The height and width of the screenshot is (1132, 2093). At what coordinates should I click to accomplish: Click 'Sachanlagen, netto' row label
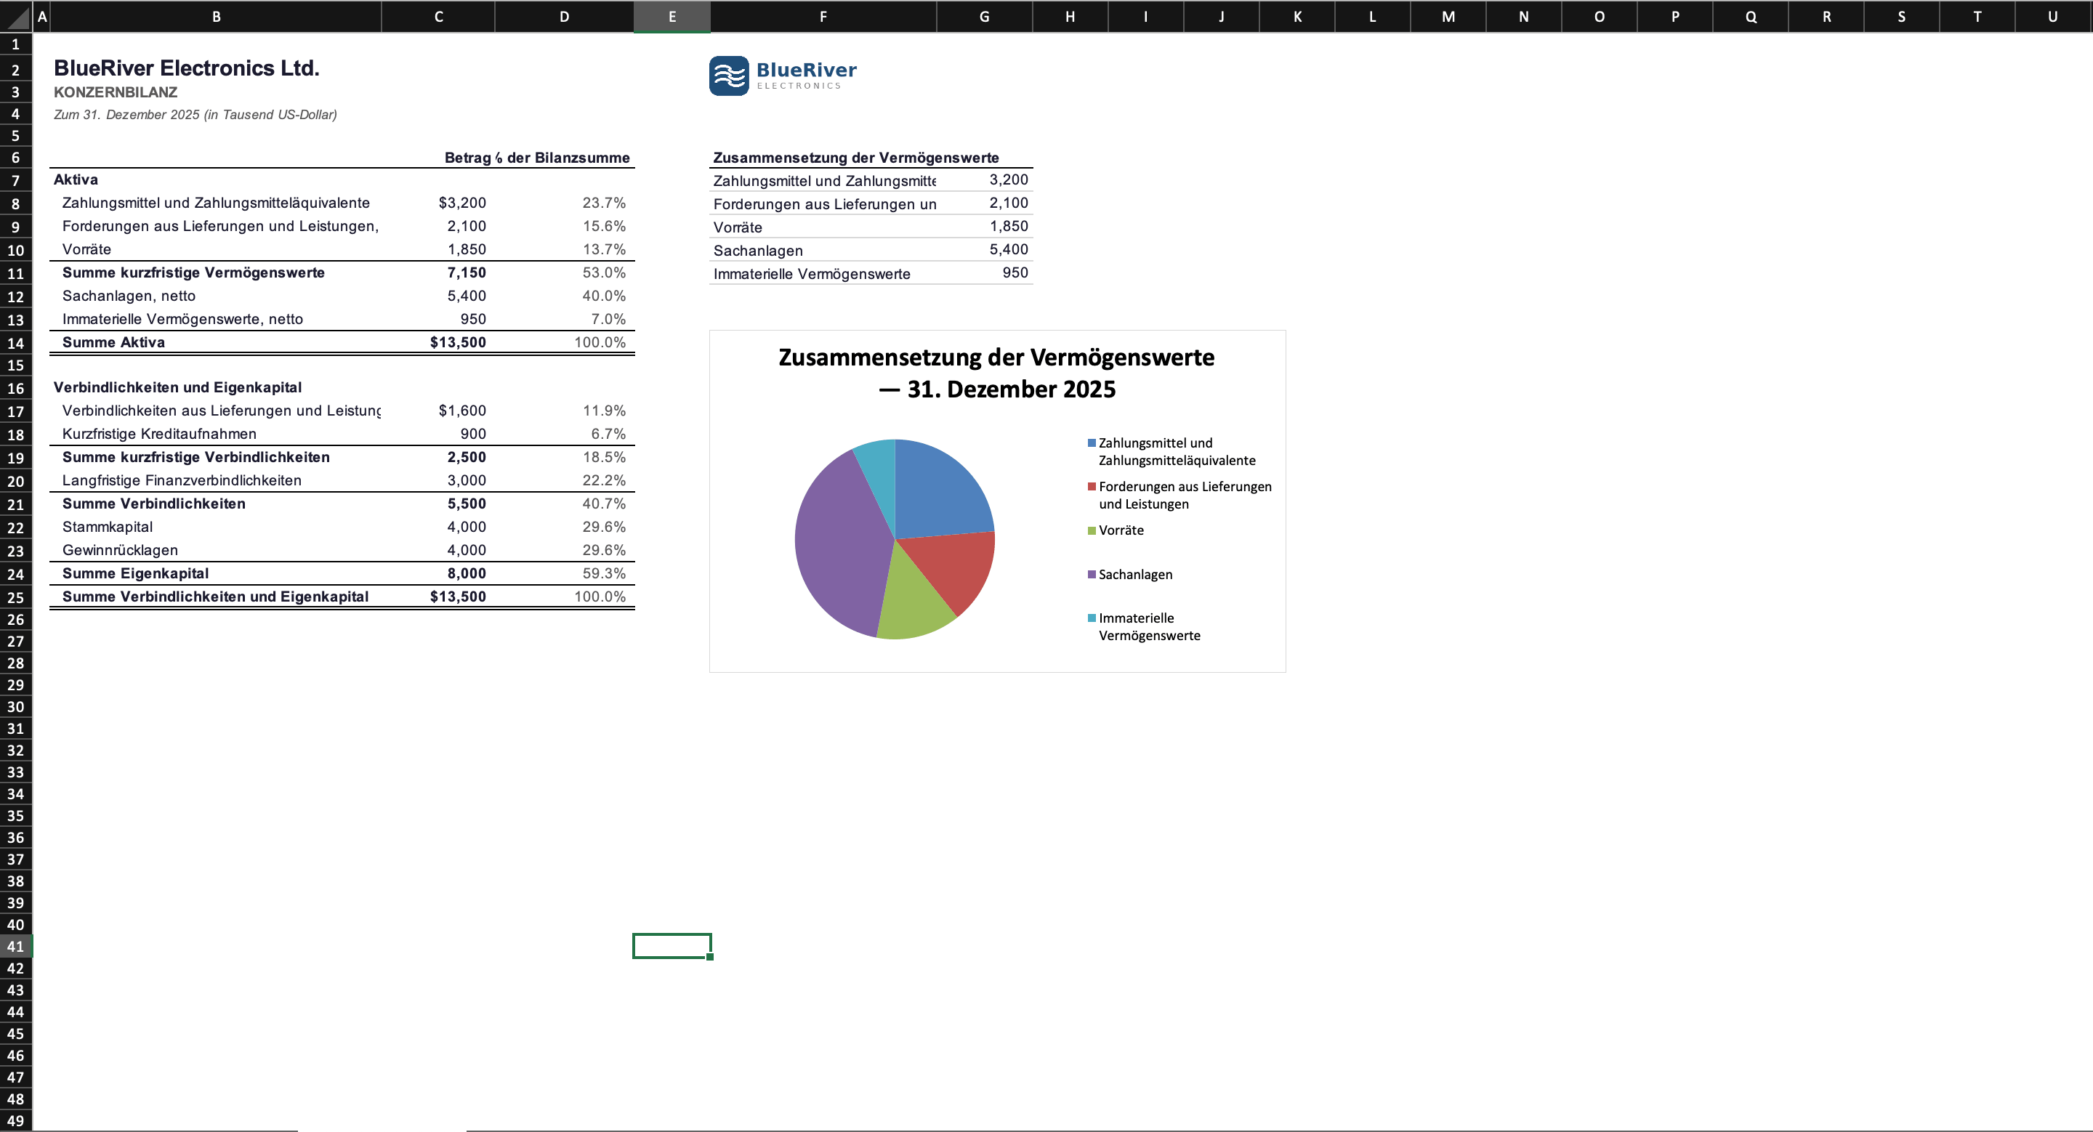tap(129, 296)
